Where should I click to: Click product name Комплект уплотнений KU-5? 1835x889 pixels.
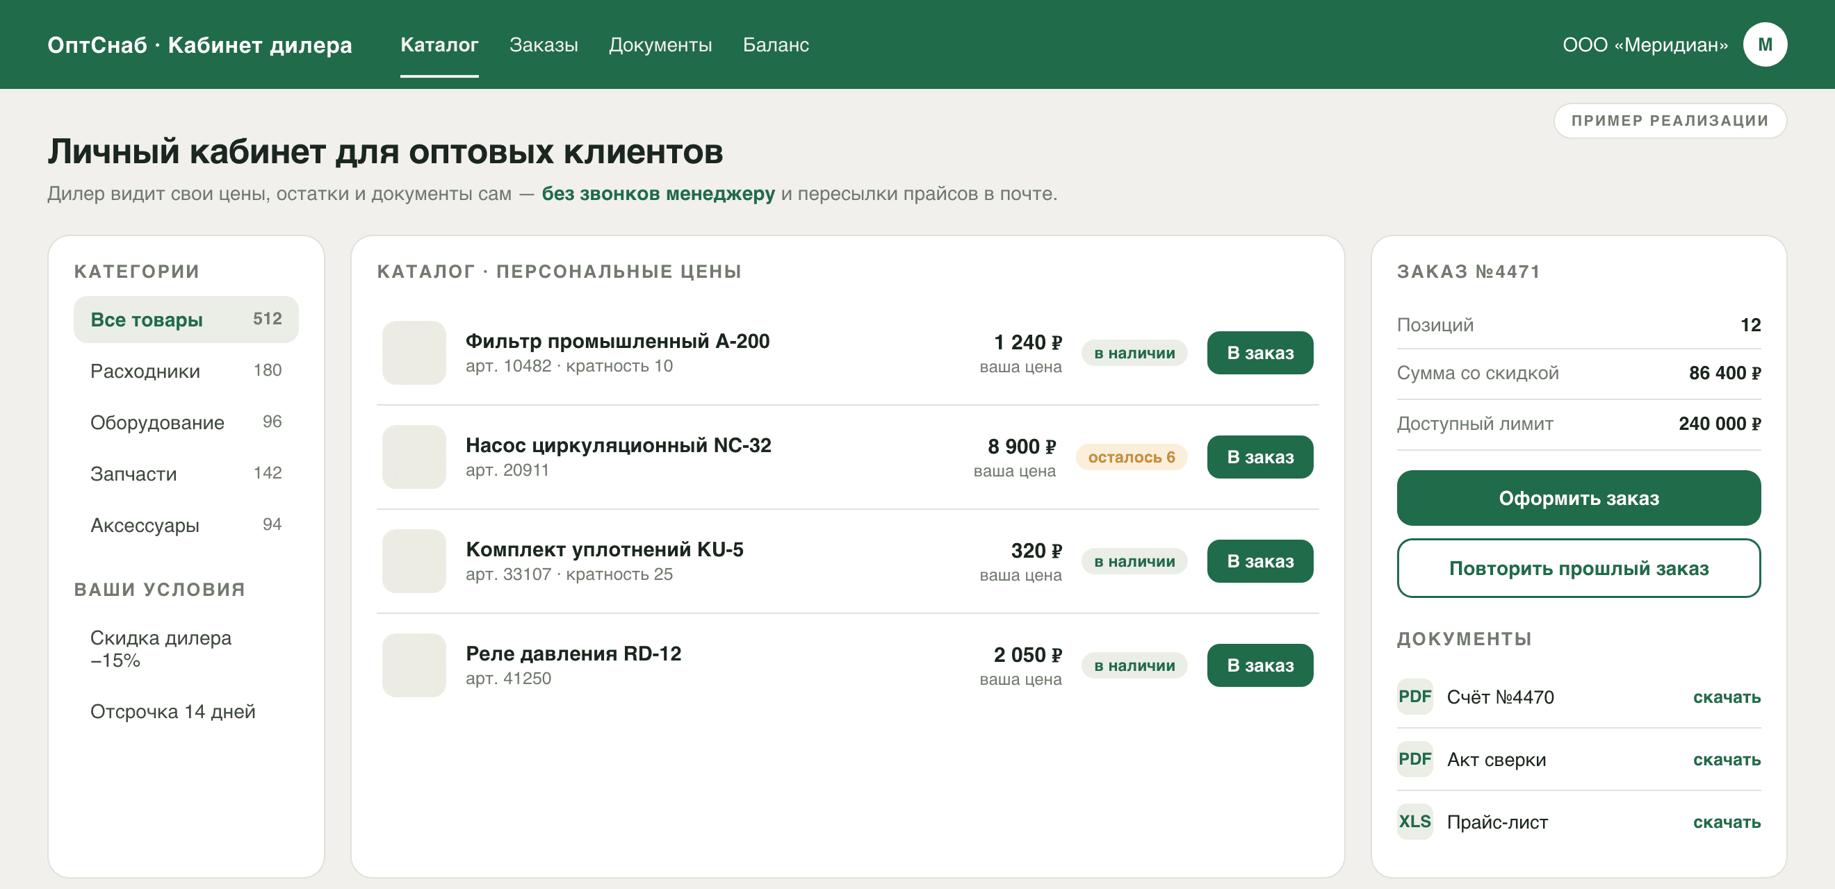[x=604, y=549]
